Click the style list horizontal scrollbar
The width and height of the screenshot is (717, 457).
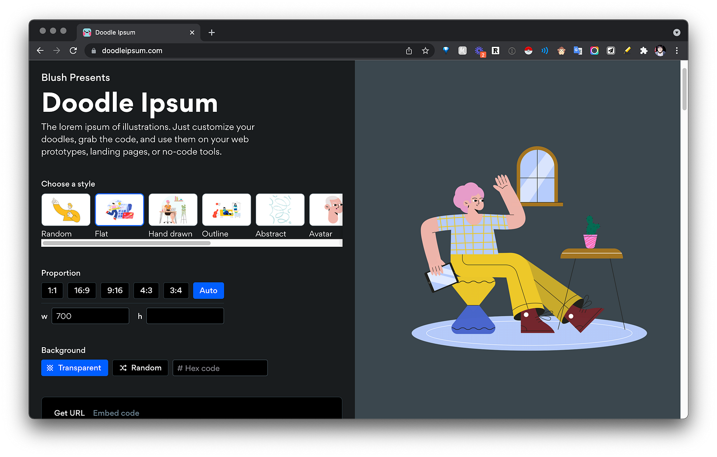(x=127, y=243)
